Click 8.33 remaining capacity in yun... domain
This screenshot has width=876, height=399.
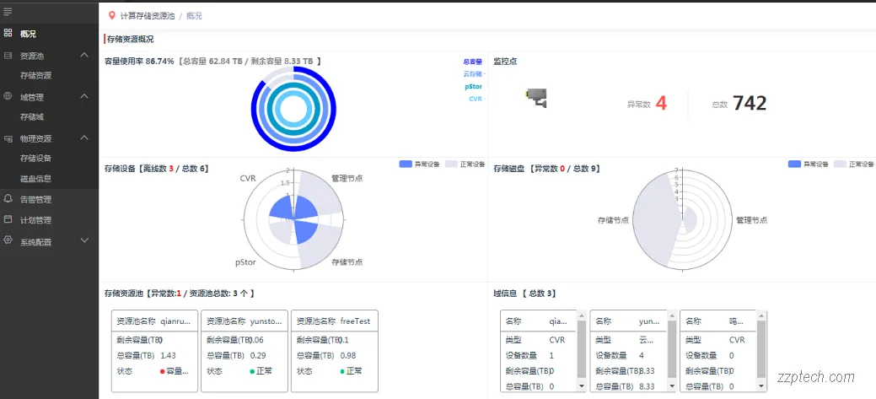point(647,370)
